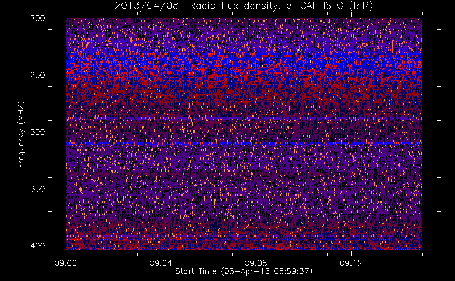Click the 09:00 time tick label
Screen dimensions: 455x281
(66, 263)
